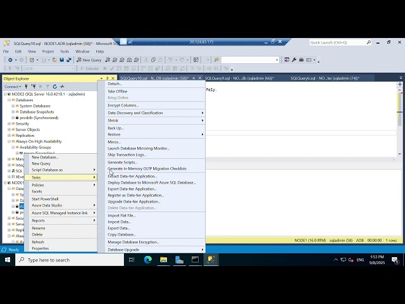Screen dimensions: 405x304
Task: Open the Connect dropdown in Object Explorer
Action: (x=13, y=87)
